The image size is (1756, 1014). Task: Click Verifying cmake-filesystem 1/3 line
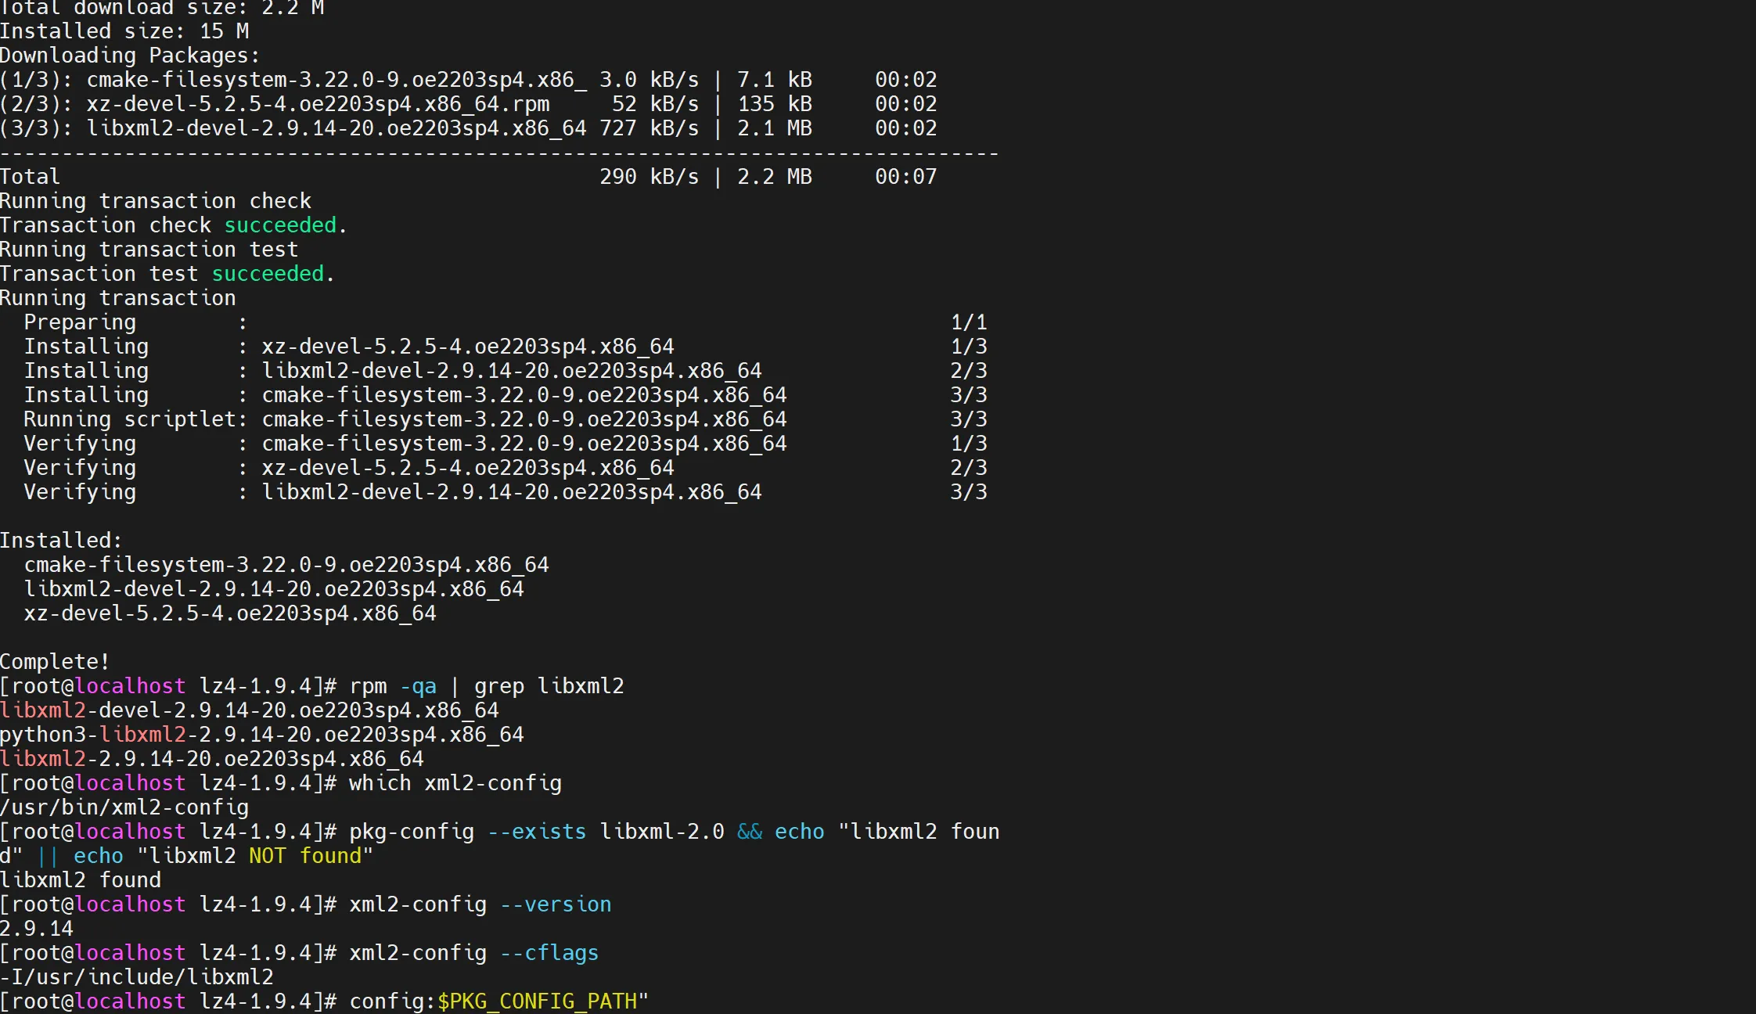[506, 444]
